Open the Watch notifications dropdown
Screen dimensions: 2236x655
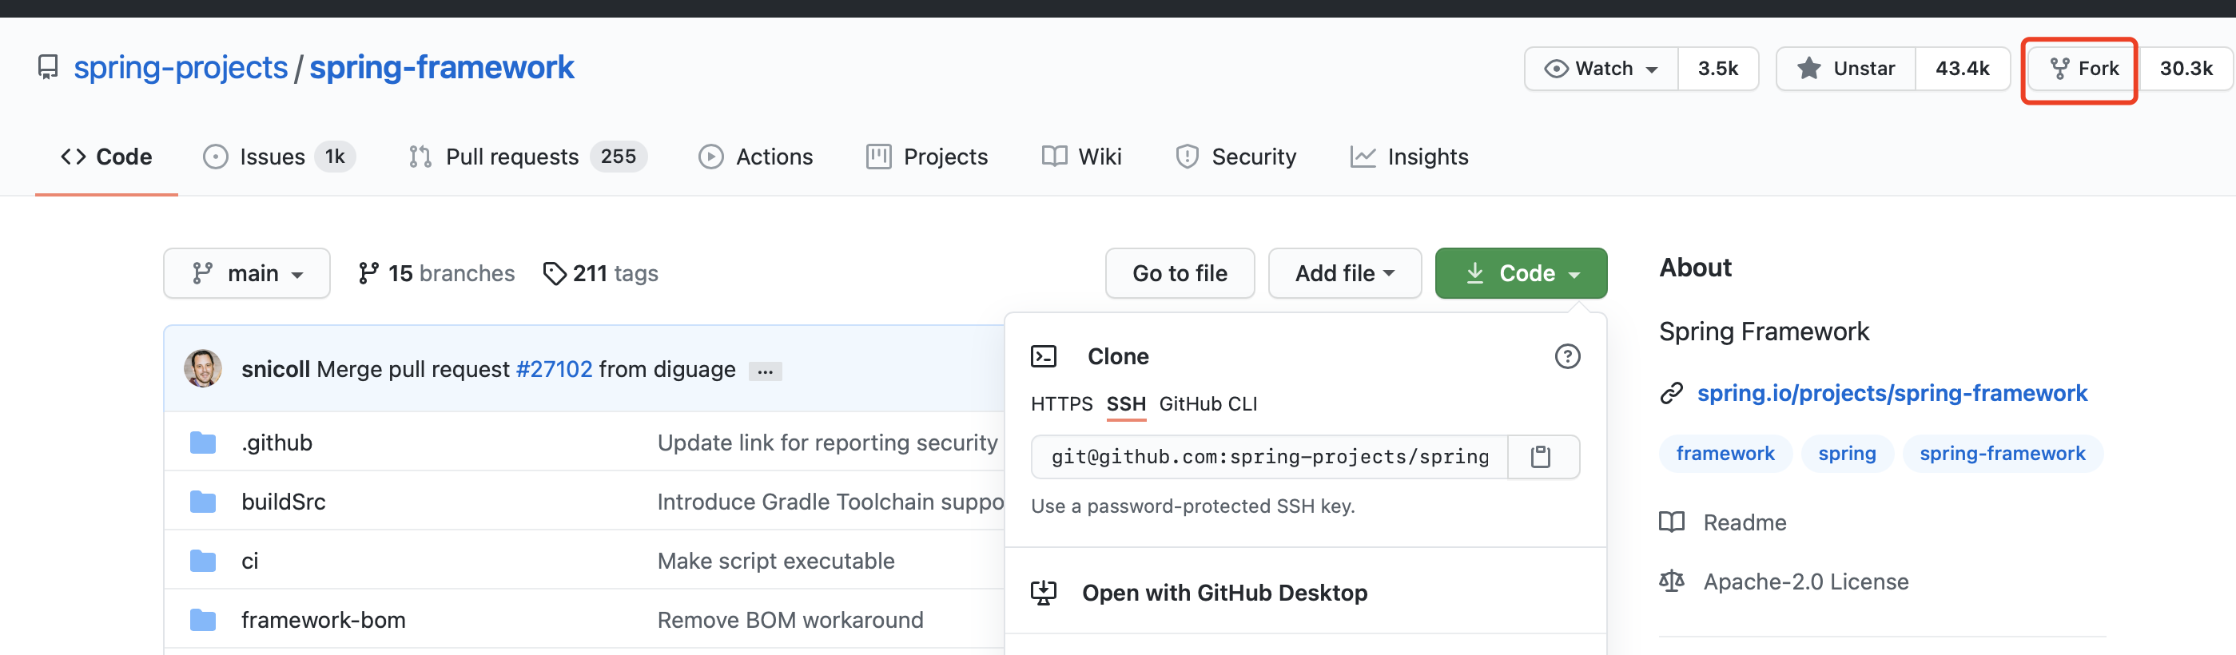pyautogui.click(x=1601, y=69)
